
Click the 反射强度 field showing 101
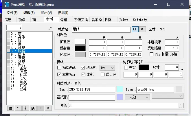172,48
